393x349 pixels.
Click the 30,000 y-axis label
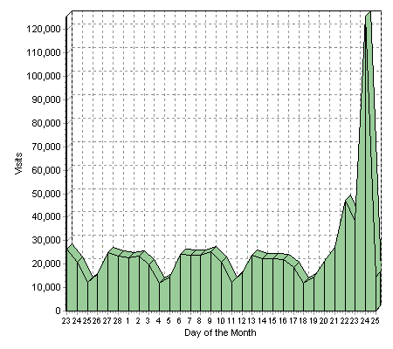[x=46, y=240]
